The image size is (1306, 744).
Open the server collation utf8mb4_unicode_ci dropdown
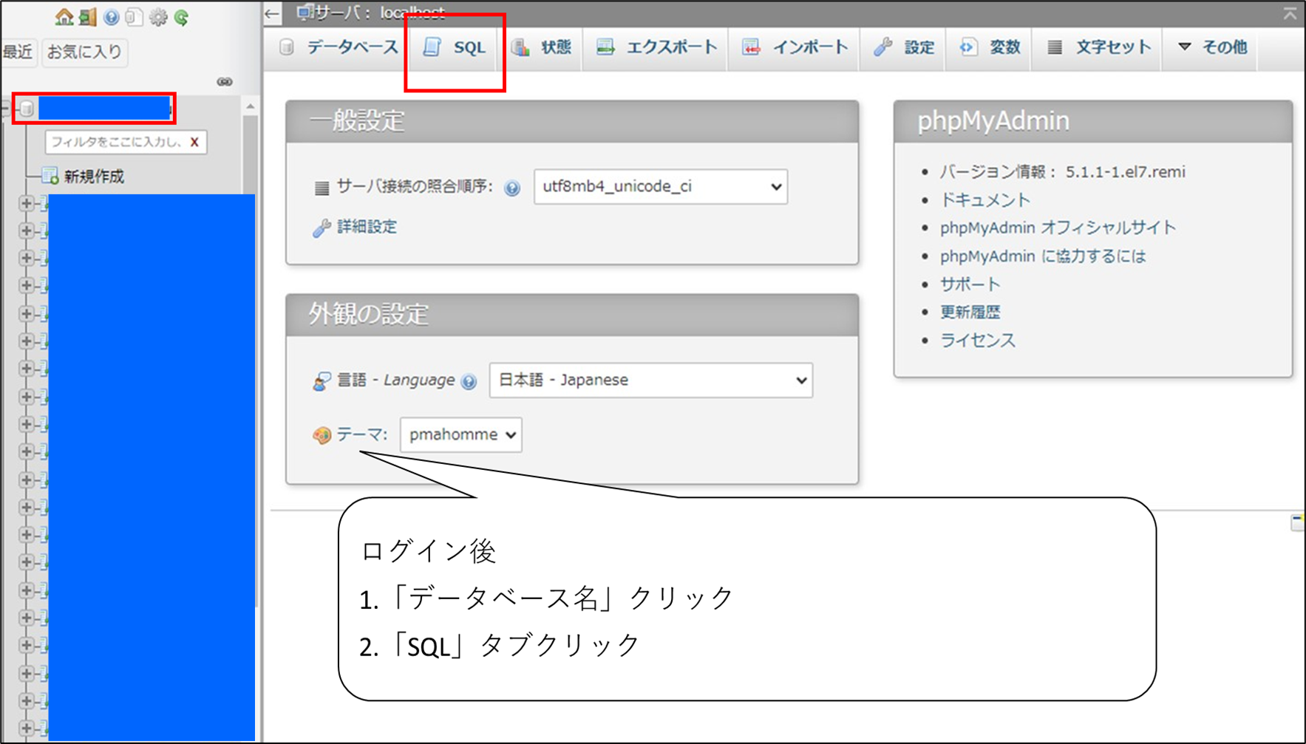coord(660,186)
